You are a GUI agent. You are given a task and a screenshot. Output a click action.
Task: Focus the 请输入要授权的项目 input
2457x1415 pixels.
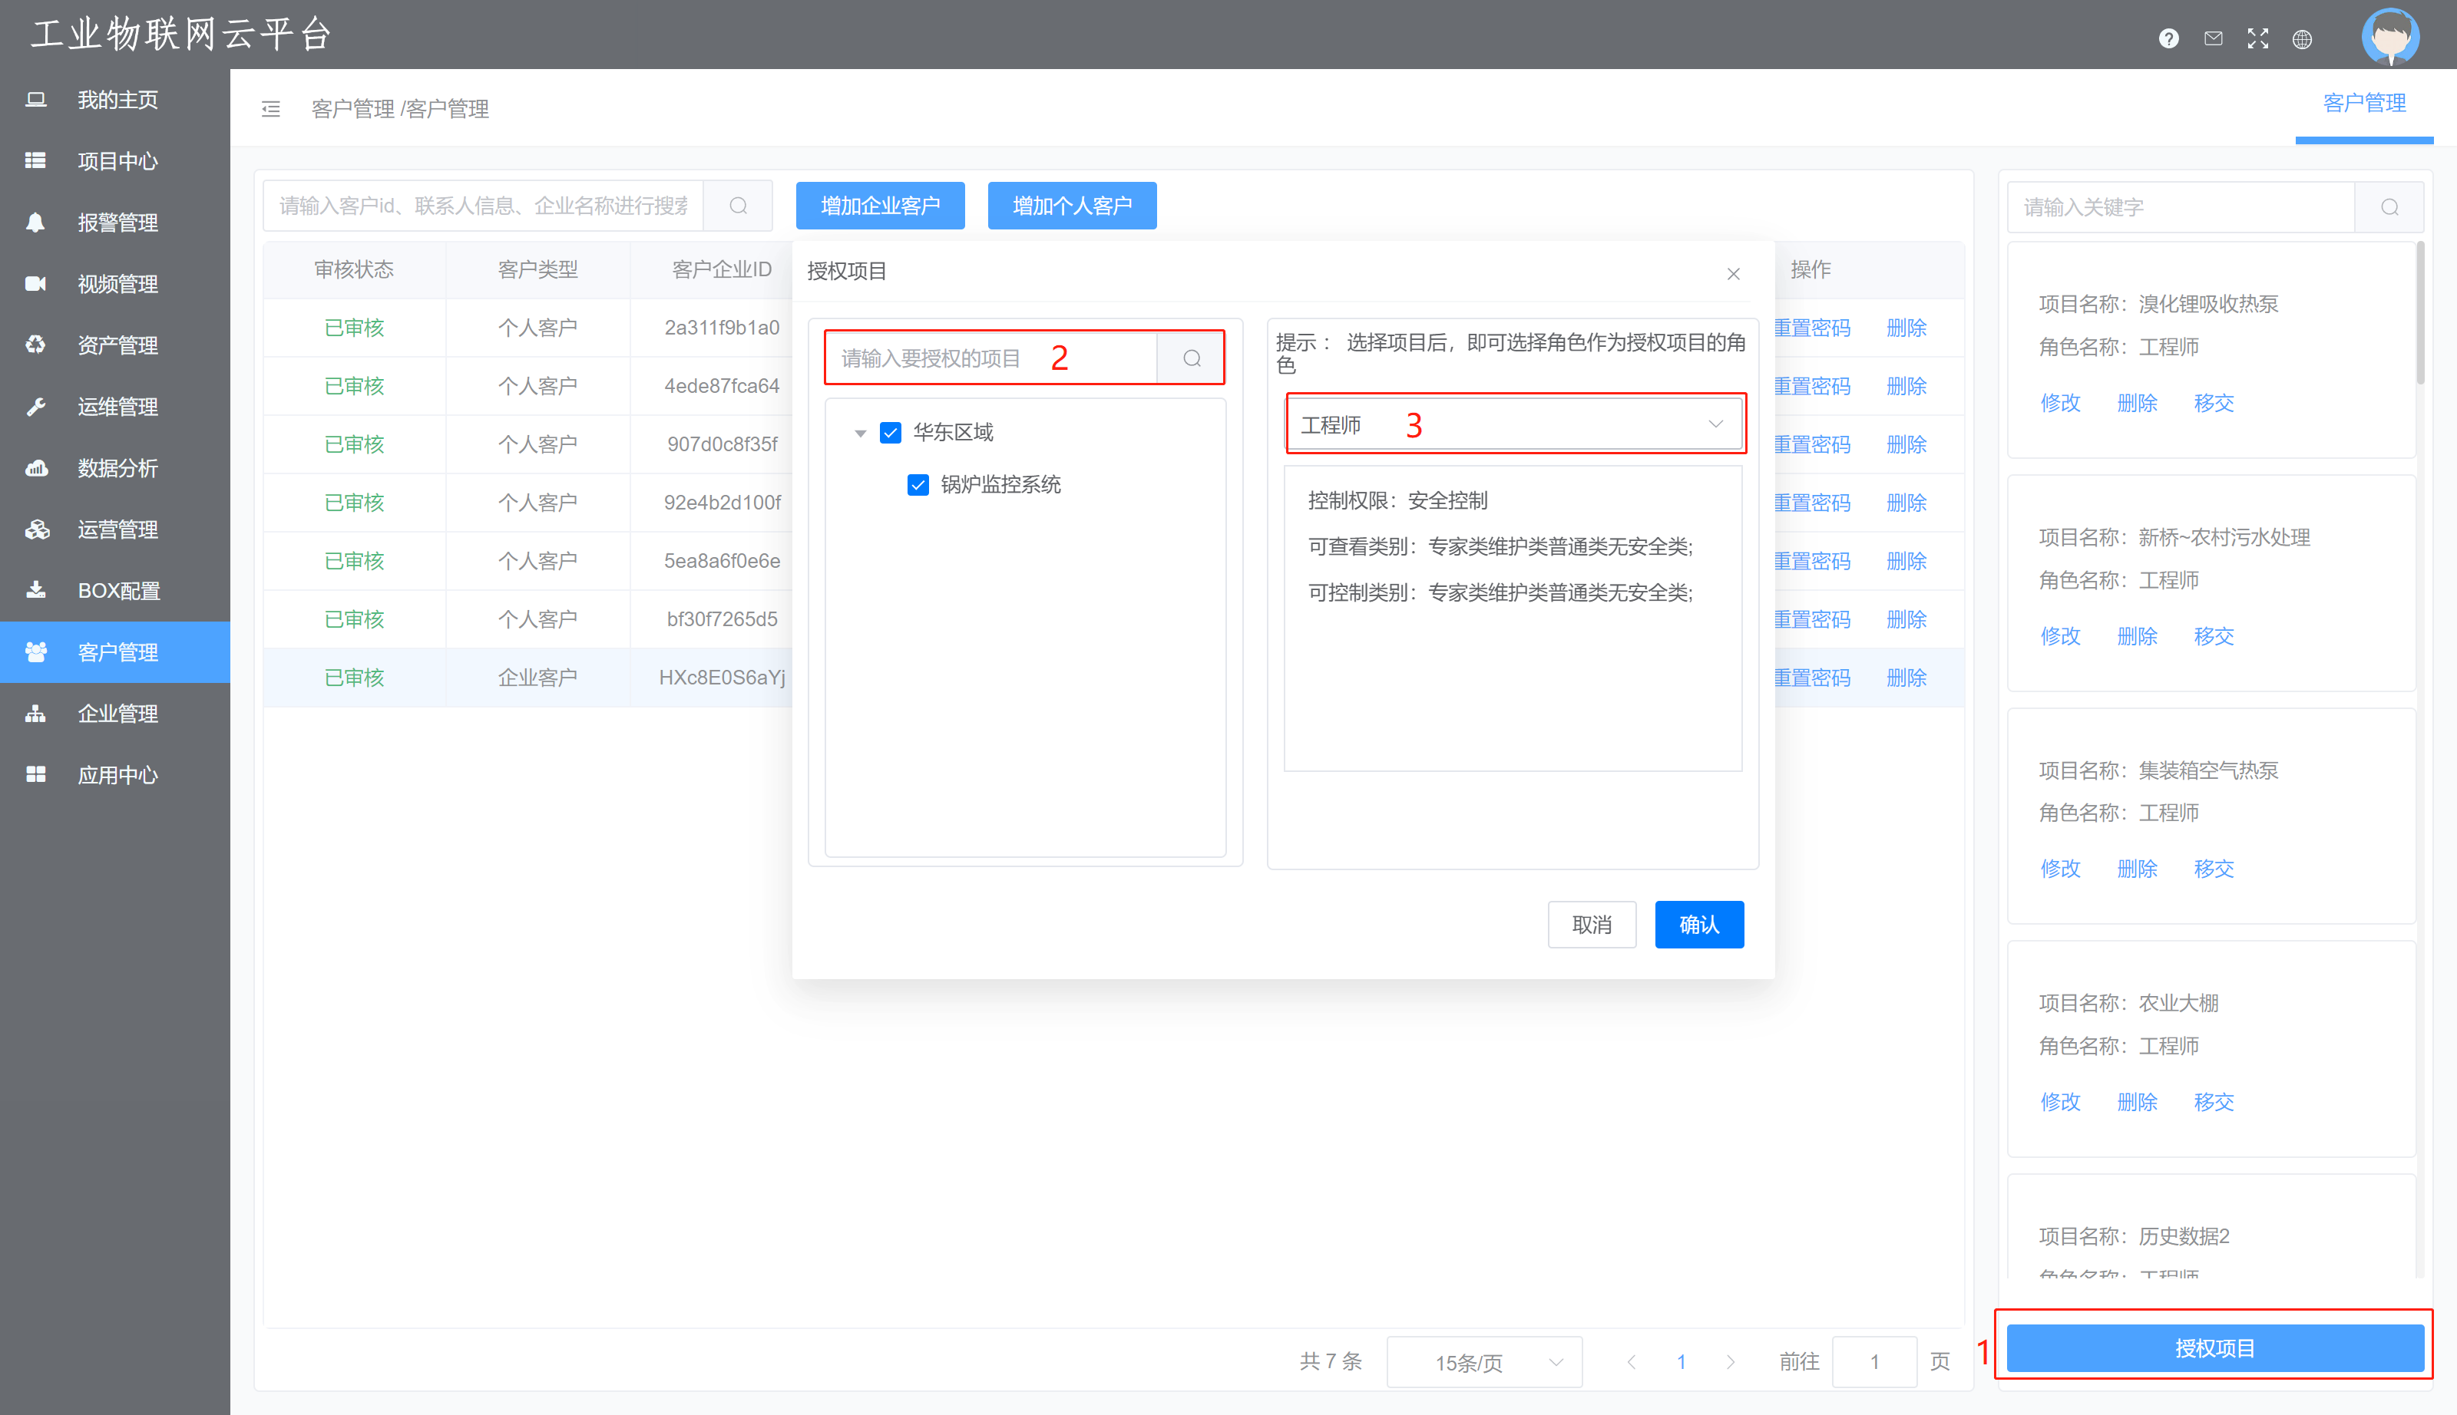tap(992, 358)
